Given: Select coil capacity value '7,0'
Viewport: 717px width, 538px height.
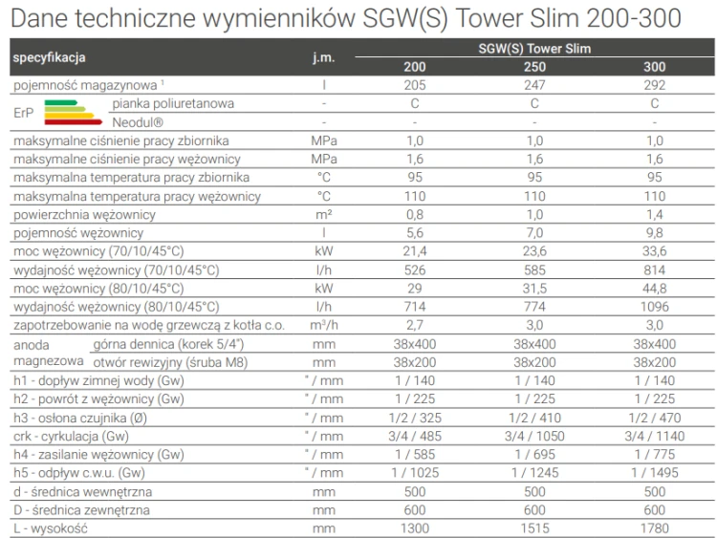Looking at the screenshot, I should (534, 233).
